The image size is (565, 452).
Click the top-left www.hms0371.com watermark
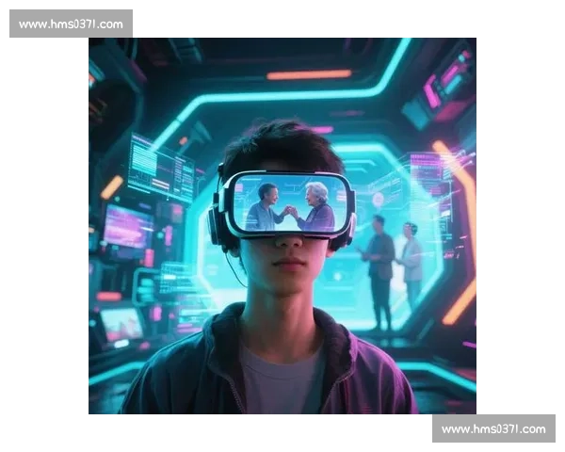pos(71,24)
